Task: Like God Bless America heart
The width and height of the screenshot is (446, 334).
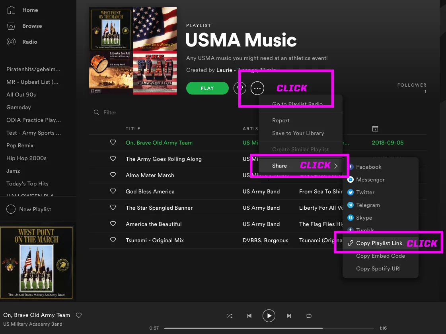Action: pos(113,191)
